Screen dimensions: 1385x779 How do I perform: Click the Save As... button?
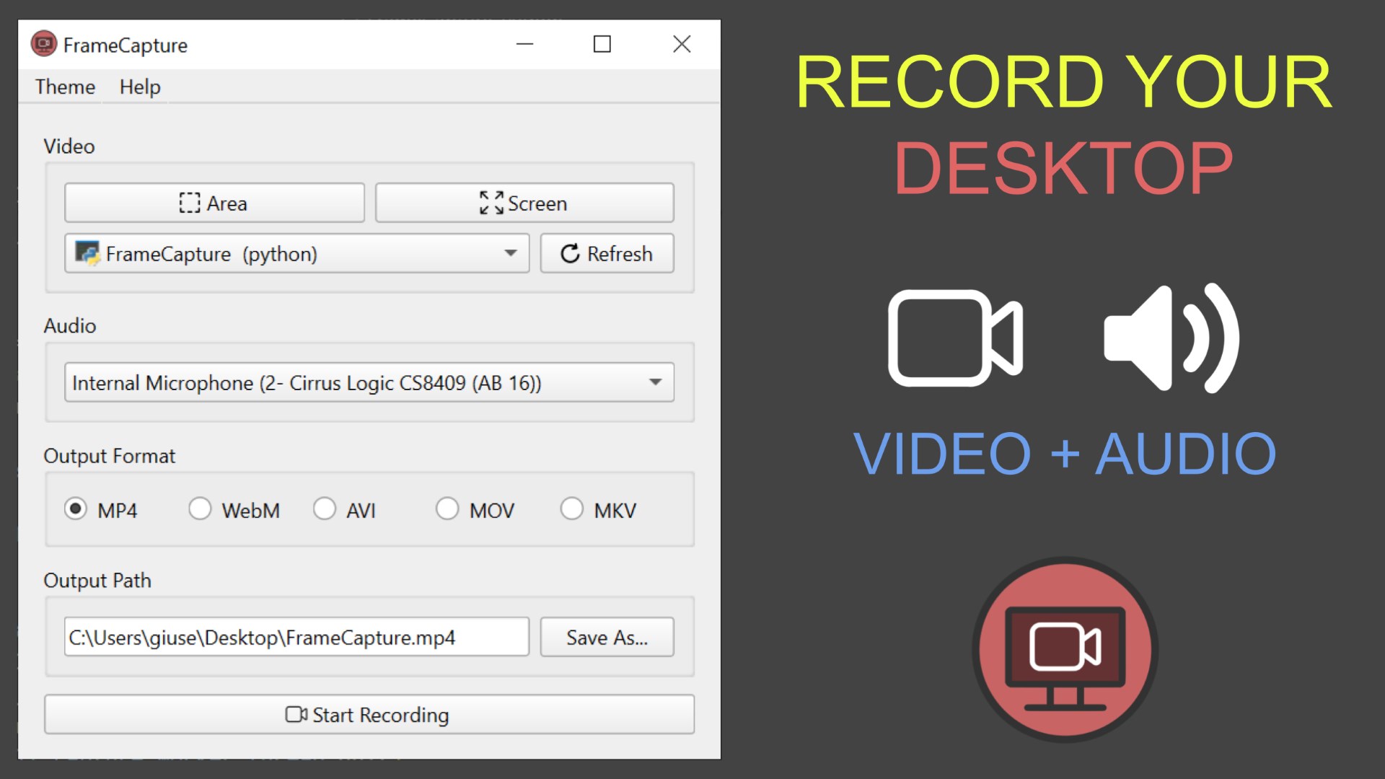[x=607, y=637]
